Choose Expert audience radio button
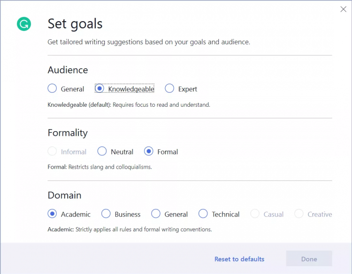Image resolution: width=352 pixels, height=274 pixels. coord(169,89)
